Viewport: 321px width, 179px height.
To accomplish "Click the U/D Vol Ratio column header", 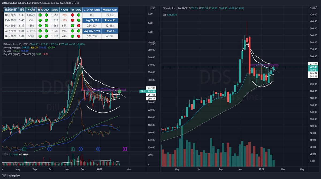I will (x=92, y=10).
